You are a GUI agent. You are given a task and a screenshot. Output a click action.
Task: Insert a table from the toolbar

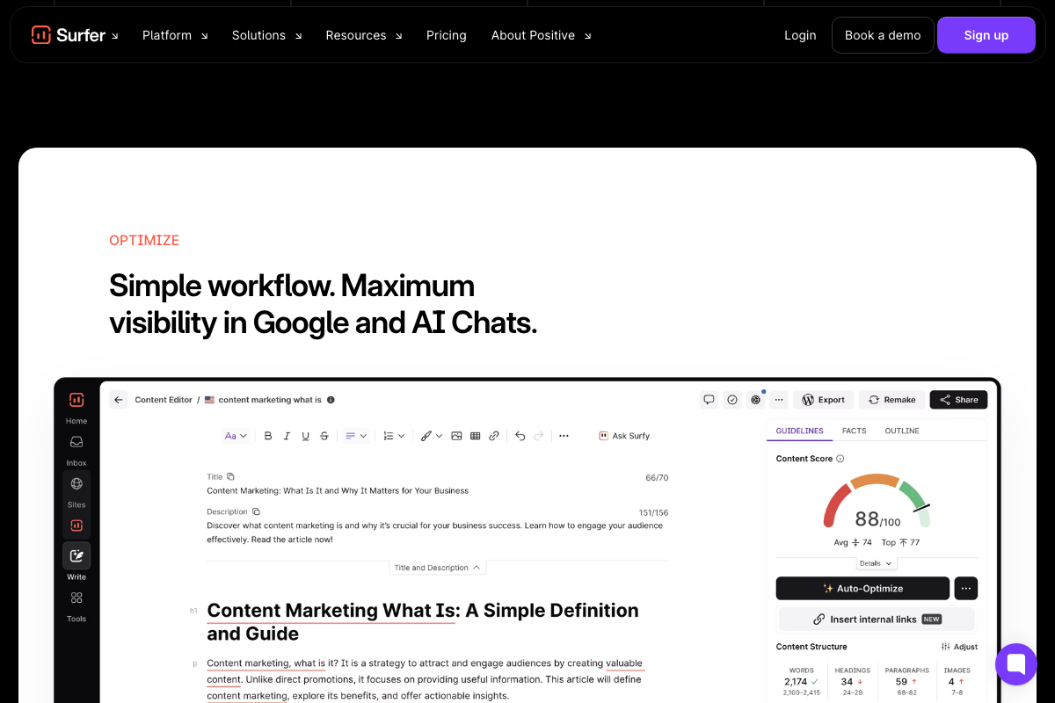475,436
